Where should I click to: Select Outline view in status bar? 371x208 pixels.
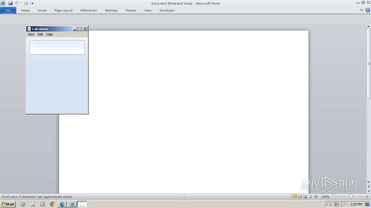click(x=310, y=197)
